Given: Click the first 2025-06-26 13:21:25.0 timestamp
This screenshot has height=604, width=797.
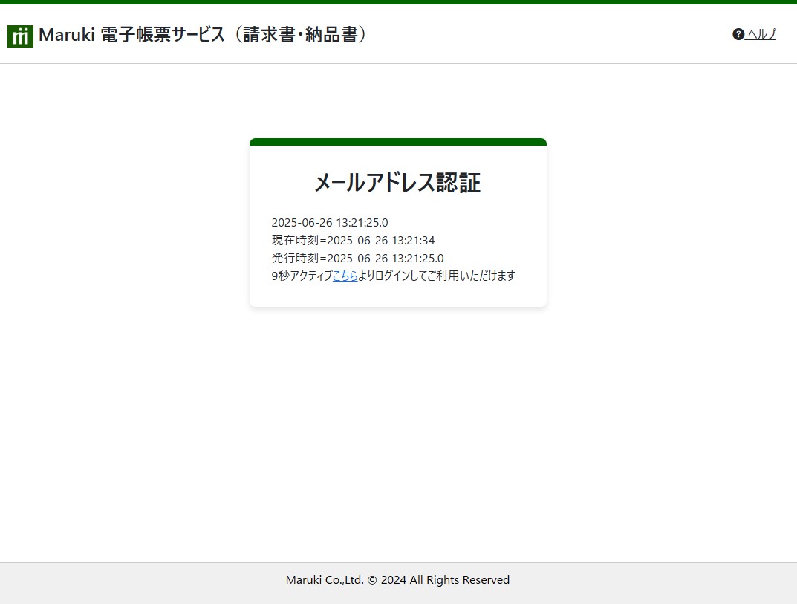Looking at the screenshot, I should pyautogui.click(x=330, y=222).
